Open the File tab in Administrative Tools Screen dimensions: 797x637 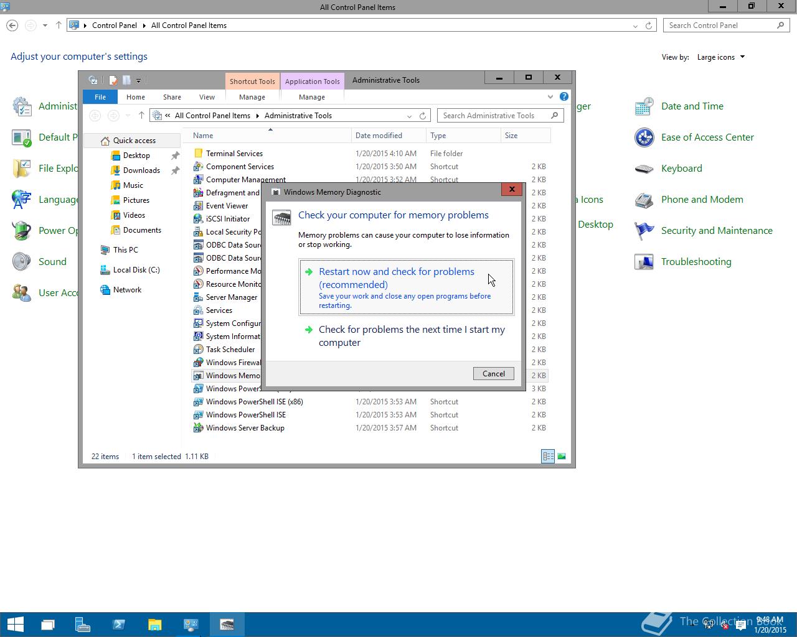pos(100,97)
